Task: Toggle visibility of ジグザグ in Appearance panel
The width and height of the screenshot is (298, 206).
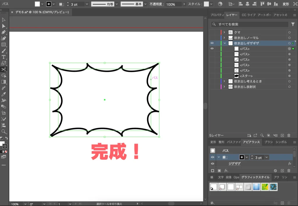Action: click(212, 163)
